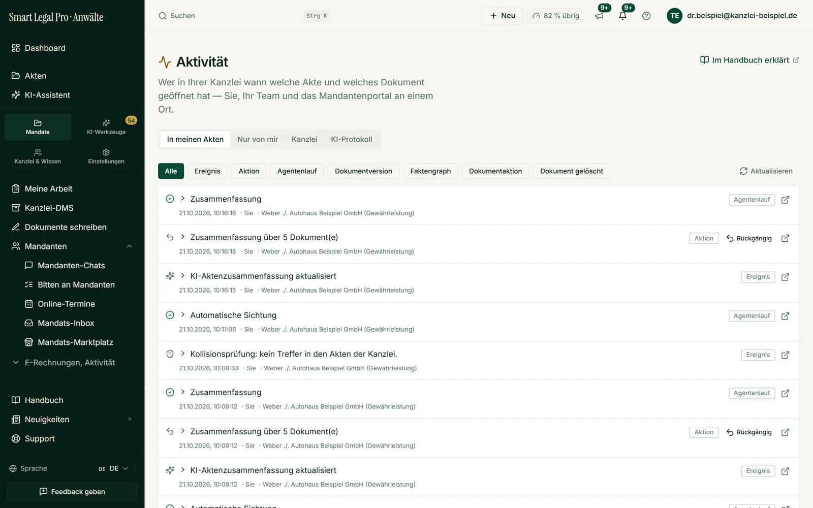Screen dimensions: 813x508
Task: Open the Handbuch in the sidebar
Action: (x=72, y=400)
